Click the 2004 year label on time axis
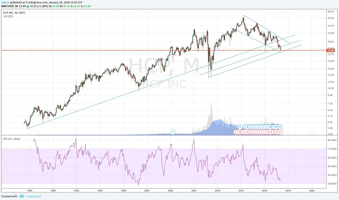339x200 pixels. click(171, 191)
